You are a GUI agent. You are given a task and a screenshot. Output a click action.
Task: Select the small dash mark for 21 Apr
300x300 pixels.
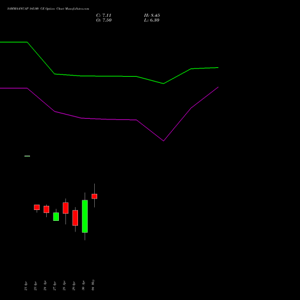point(27,156)
